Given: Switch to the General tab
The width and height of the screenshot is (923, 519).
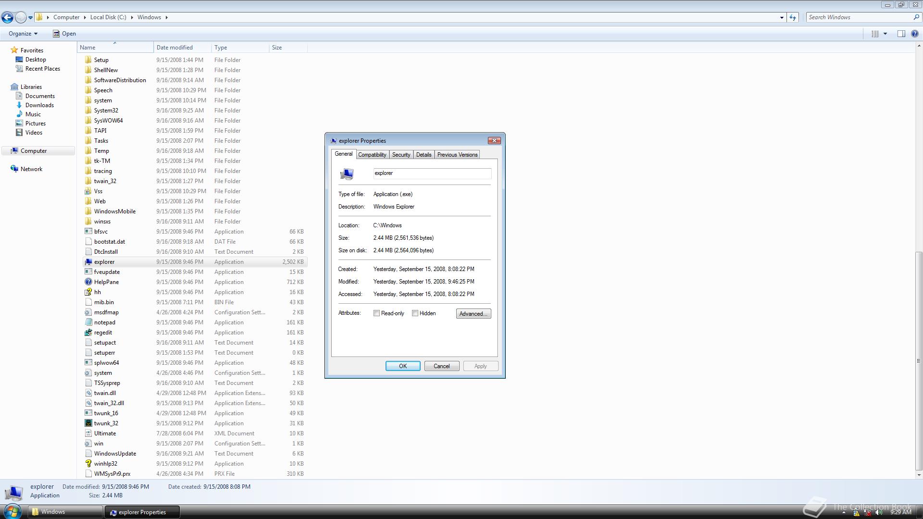Looking at the screenshot, I should [x=343, y=154].
